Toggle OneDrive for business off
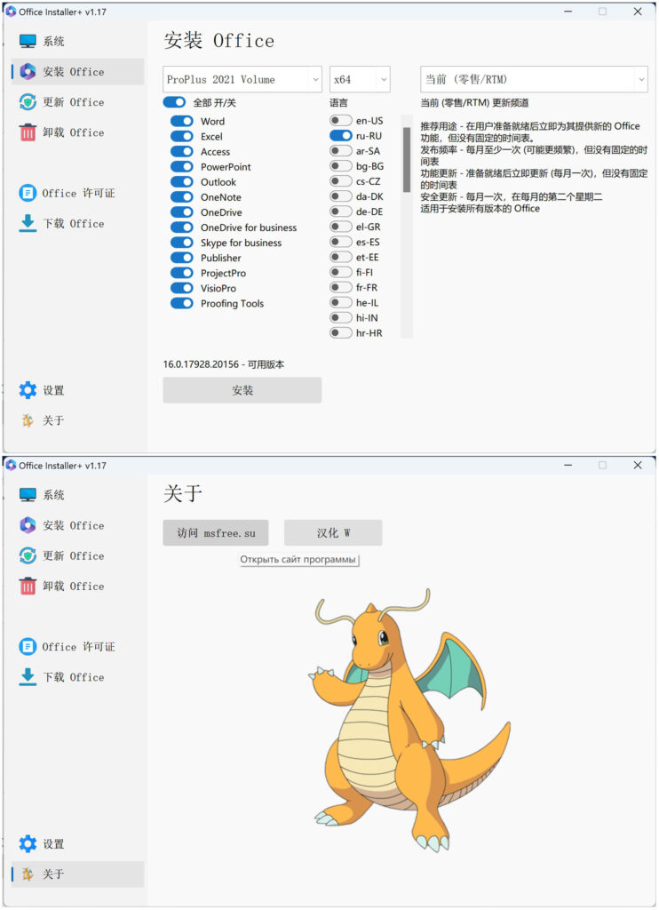 181,227
